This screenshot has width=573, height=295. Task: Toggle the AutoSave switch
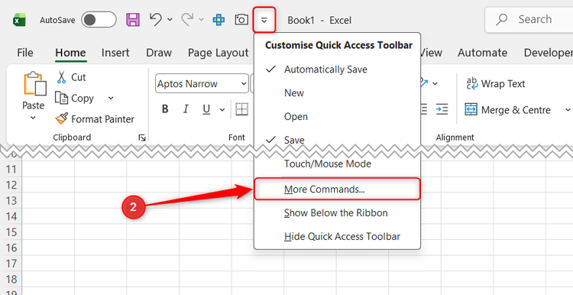[x=99, y=20]
